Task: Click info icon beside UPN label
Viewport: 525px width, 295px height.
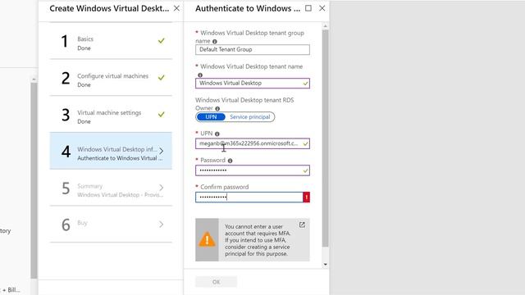Action: (x=217, y=134)
